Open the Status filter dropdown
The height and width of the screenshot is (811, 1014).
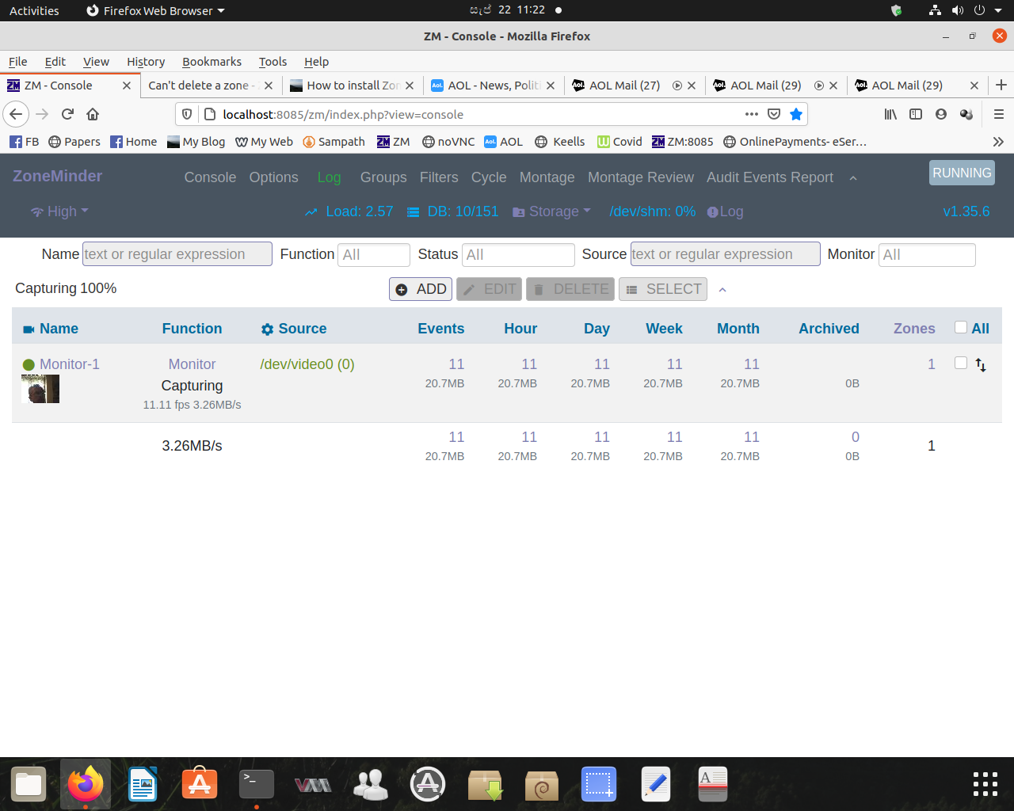point(518,254)
